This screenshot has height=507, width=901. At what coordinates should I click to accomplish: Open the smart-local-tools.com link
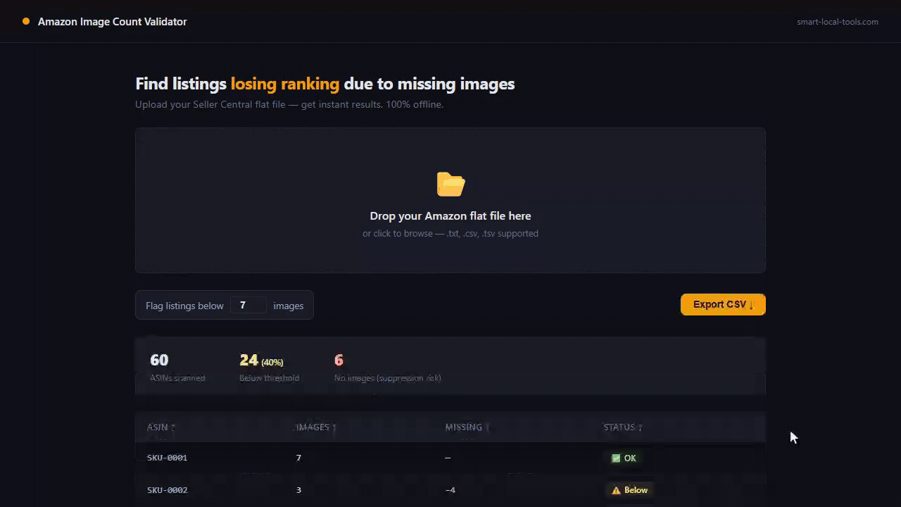(838, 22)
